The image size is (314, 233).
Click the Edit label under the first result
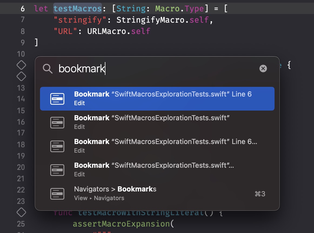click(79, 104)
